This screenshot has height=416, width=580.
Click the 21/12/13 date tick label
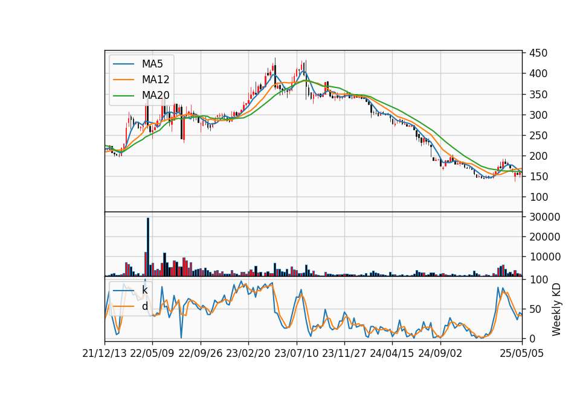(105, 354)
